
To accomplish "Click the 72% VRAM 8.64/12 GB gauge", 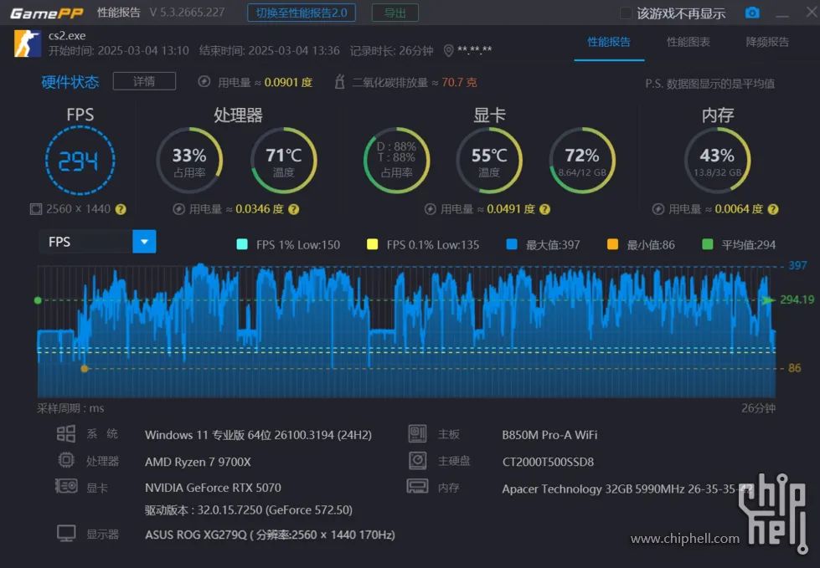I will (x=582, y=161).
